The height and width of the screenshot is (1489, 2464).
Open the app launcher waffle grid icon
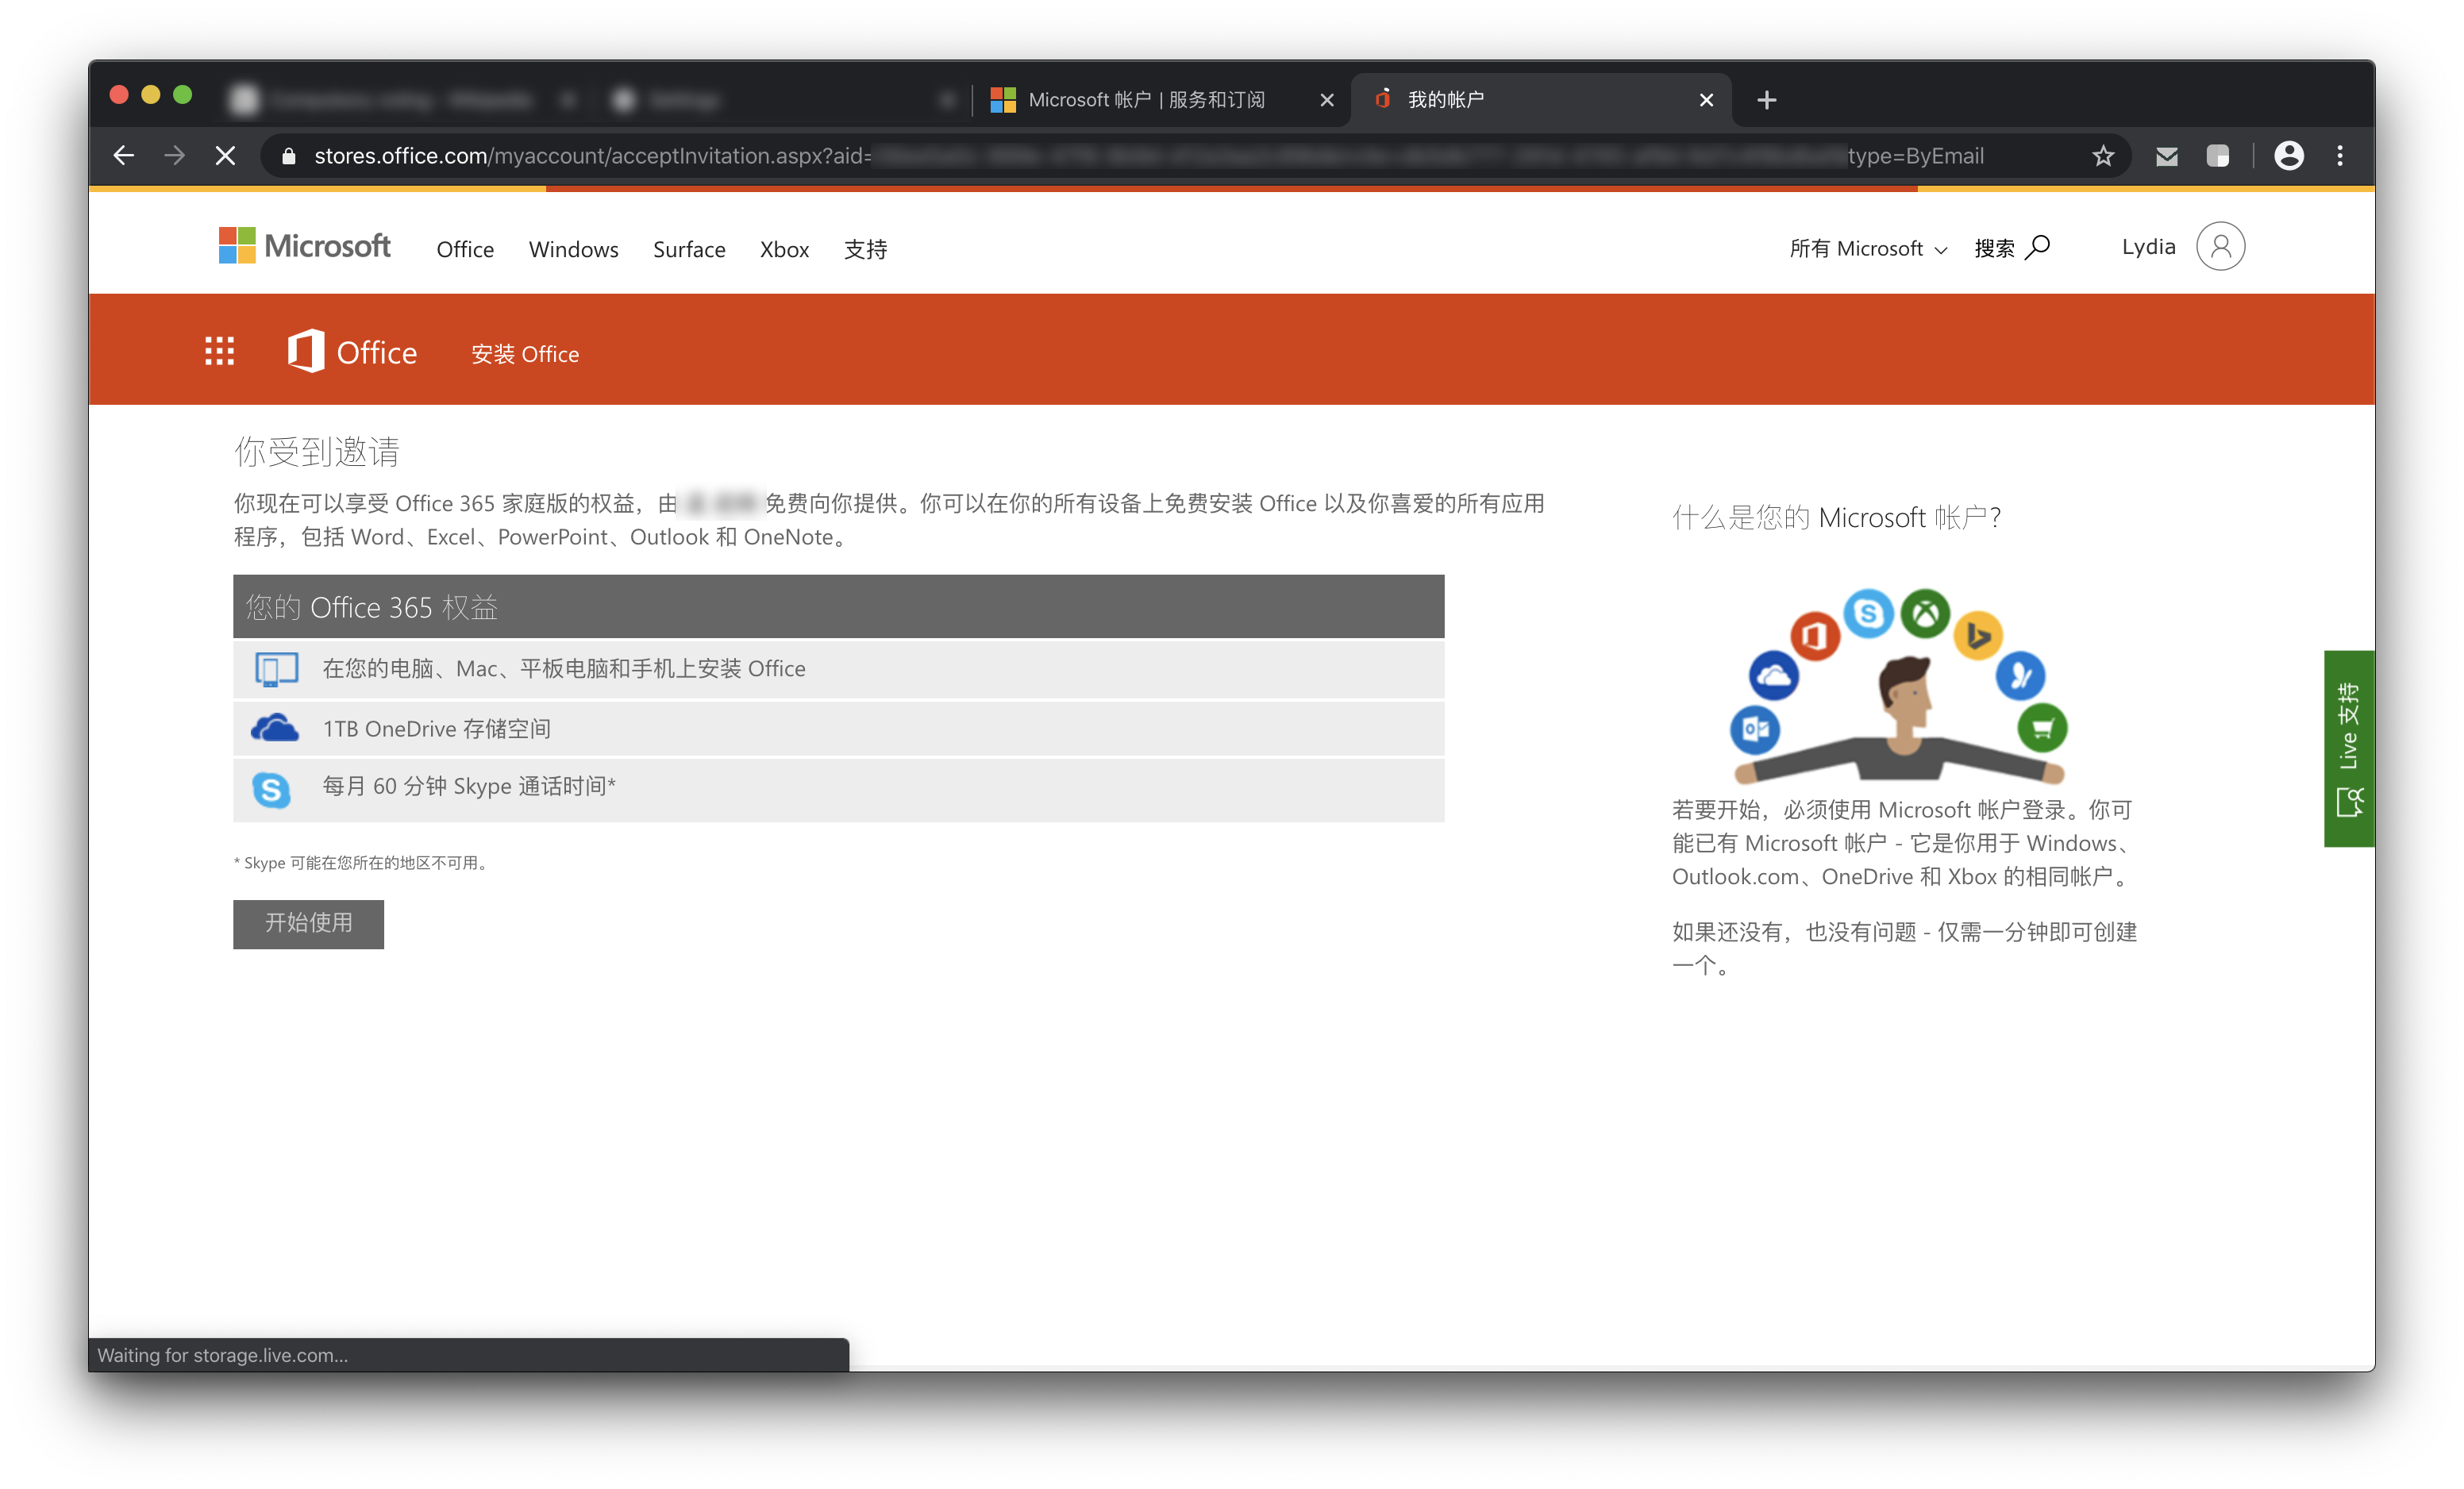click(219, 351)
